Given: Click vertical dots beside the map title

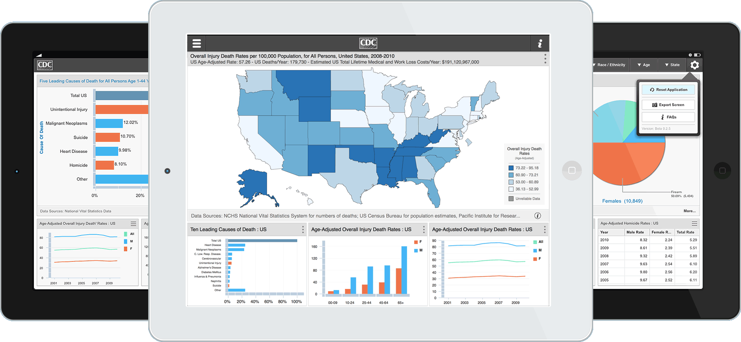Looking at the screenshot, I should click(x=545, y=59).
